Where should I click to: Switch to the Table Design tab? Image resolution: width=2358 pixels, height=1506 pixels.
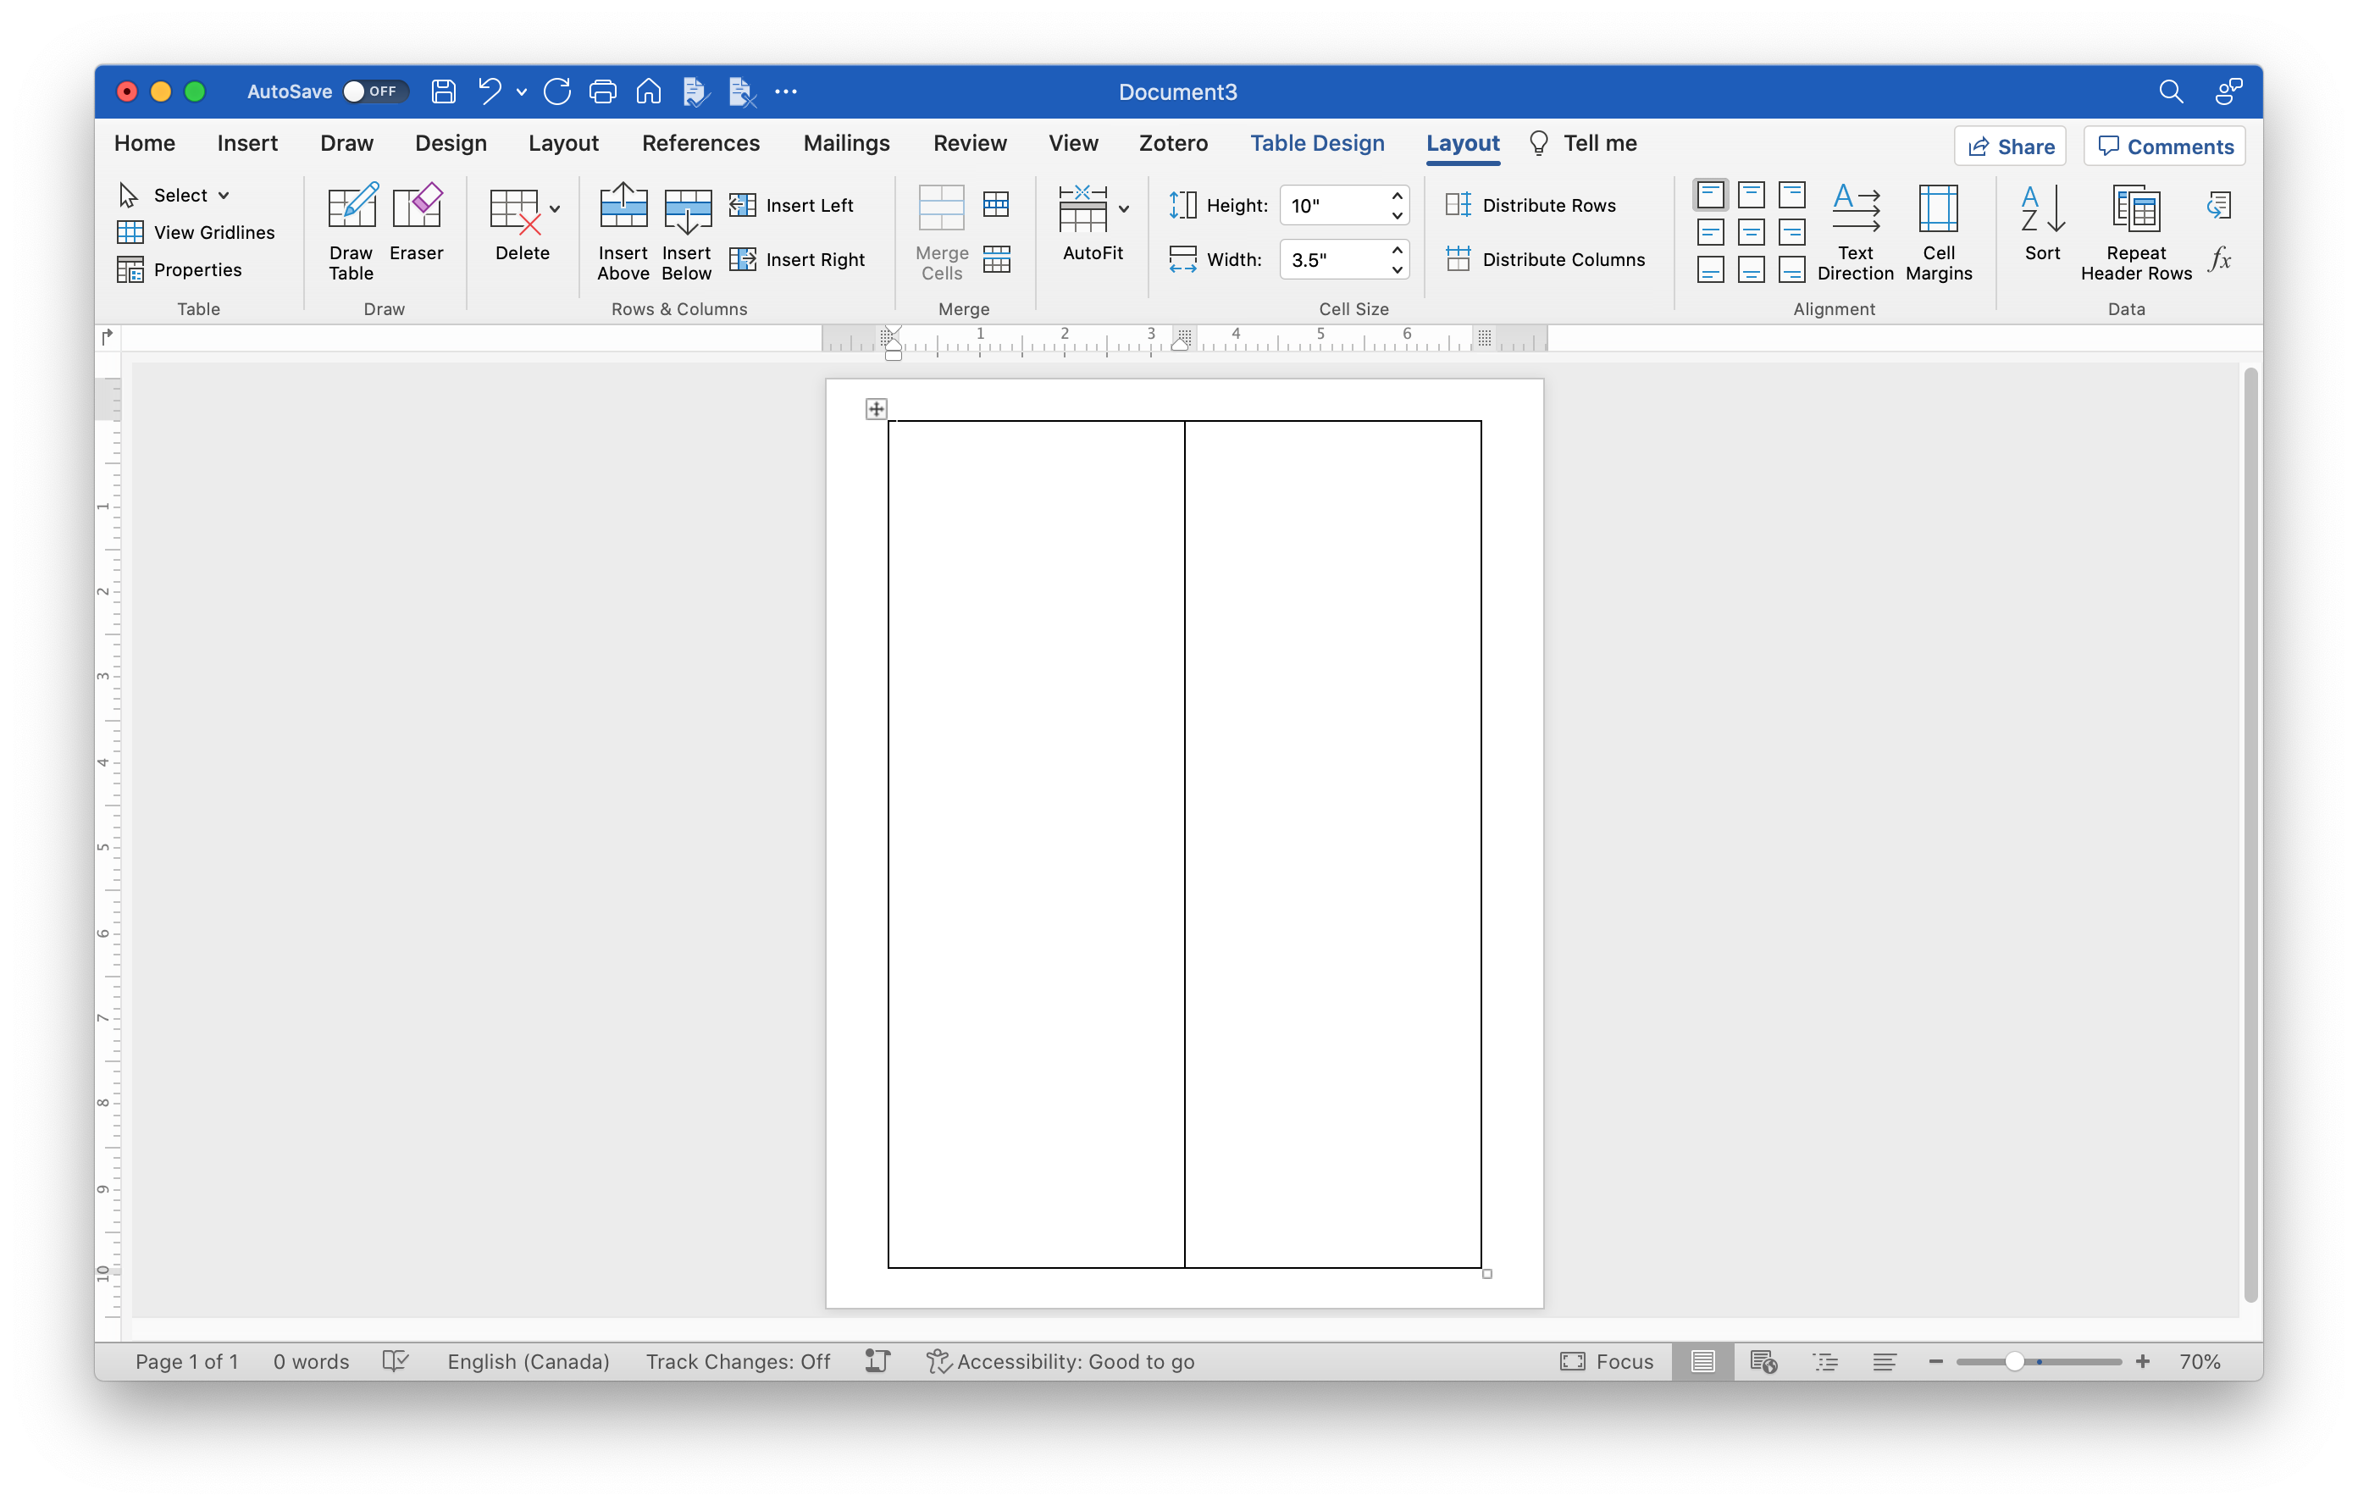click(x=1317, y=143)
